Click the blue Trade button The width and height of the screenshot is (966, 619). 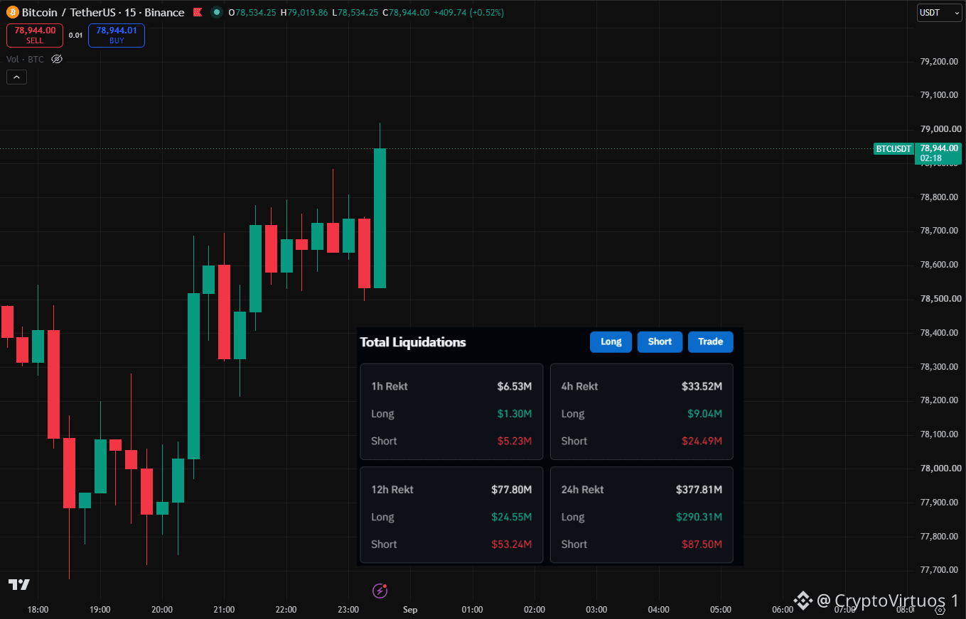(710, 342)
